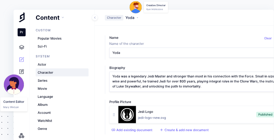
Task: Click the Jedi Logo thumbnail image
Action: click(x=127, y=114)
